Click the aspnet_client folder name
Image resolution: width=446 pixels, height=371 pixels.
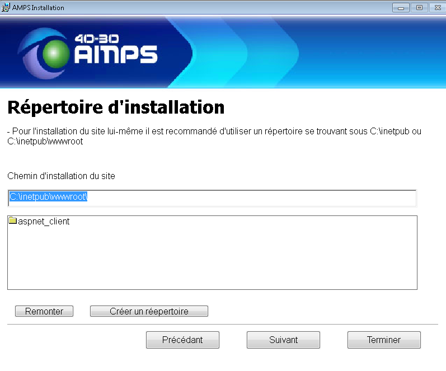pos(44,222)
